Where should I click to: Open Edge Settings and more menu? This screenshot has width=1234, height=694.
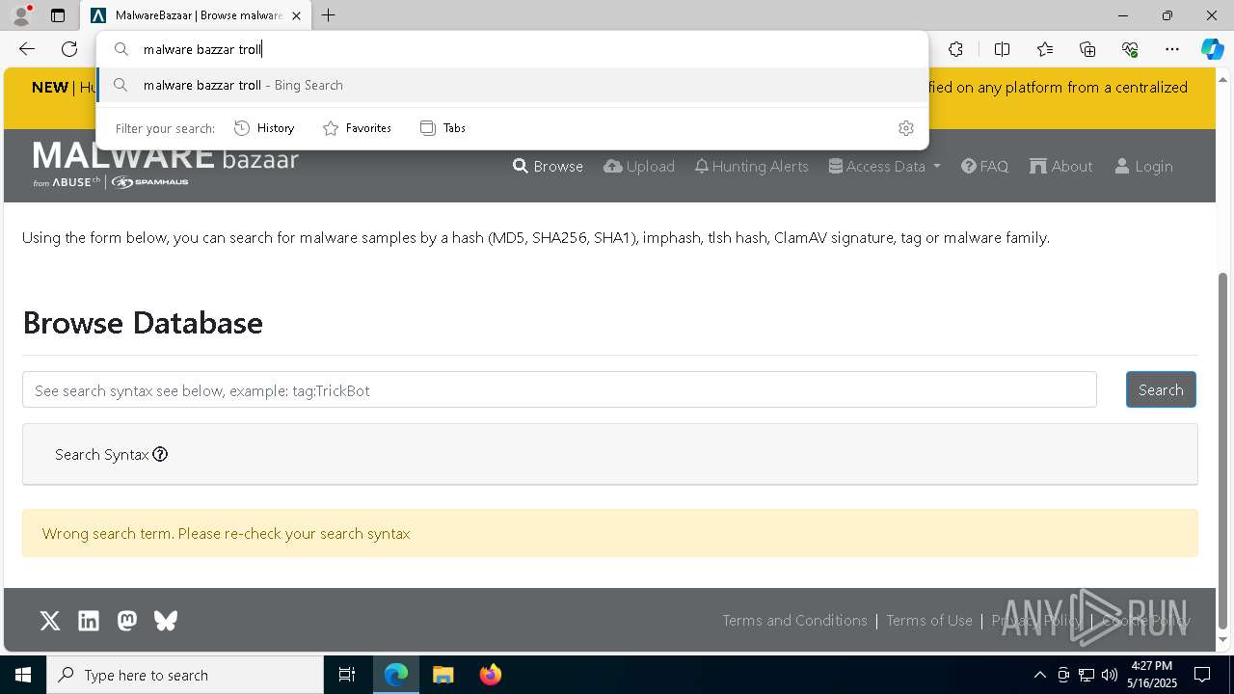1172,49
